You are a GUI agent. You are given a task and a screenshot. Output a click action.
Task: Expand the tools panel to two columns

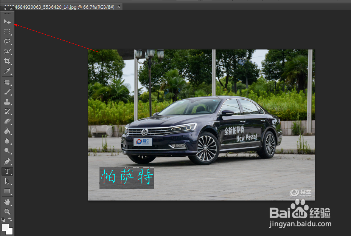tap(5, 9)
